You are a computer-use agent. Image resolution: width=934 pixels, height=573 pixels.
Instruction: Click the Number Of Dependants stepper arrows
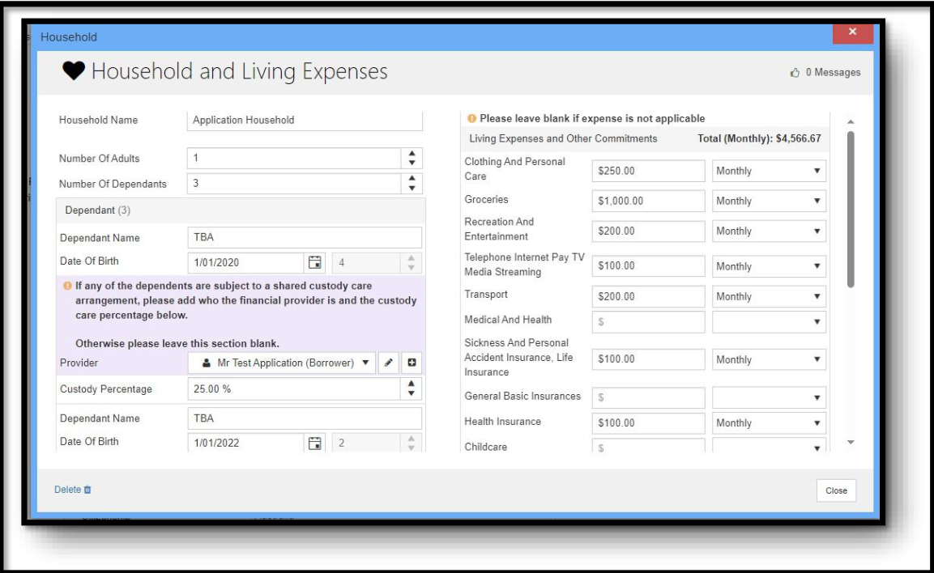tap(412, 184)
